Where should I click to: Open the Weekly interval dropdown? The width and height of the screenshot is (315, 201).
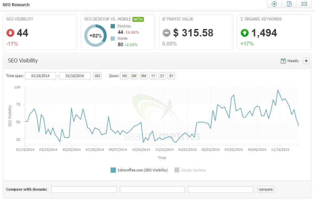pos(293,61)
